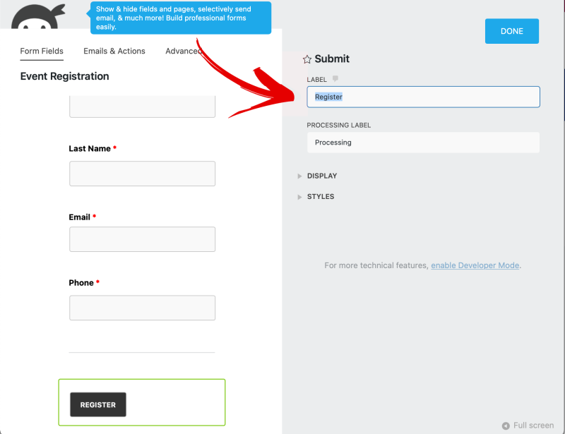Click the Email input field
The height and width of the screenshot is (434, 565).
[x=141, y=239]
